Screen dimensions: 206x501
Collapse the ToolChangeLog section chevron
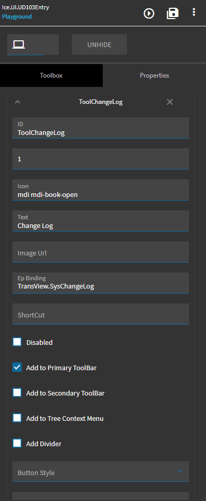click(x=18, y=102)
